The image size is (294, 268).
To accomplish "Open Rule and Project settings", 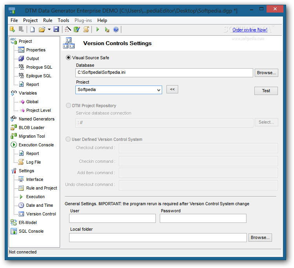I will [42, 188].
